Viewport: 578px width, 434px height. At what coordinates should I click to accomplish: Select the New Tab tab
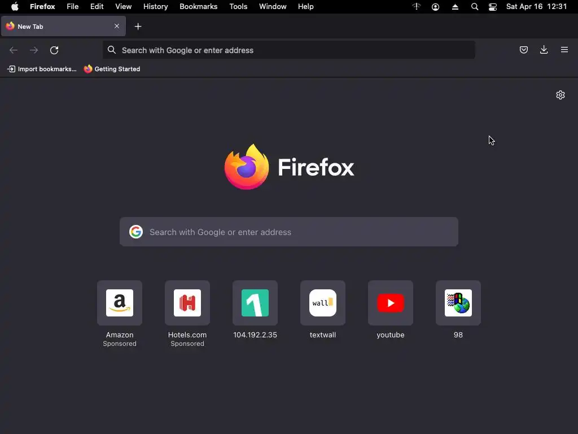[x=63, y=26]
